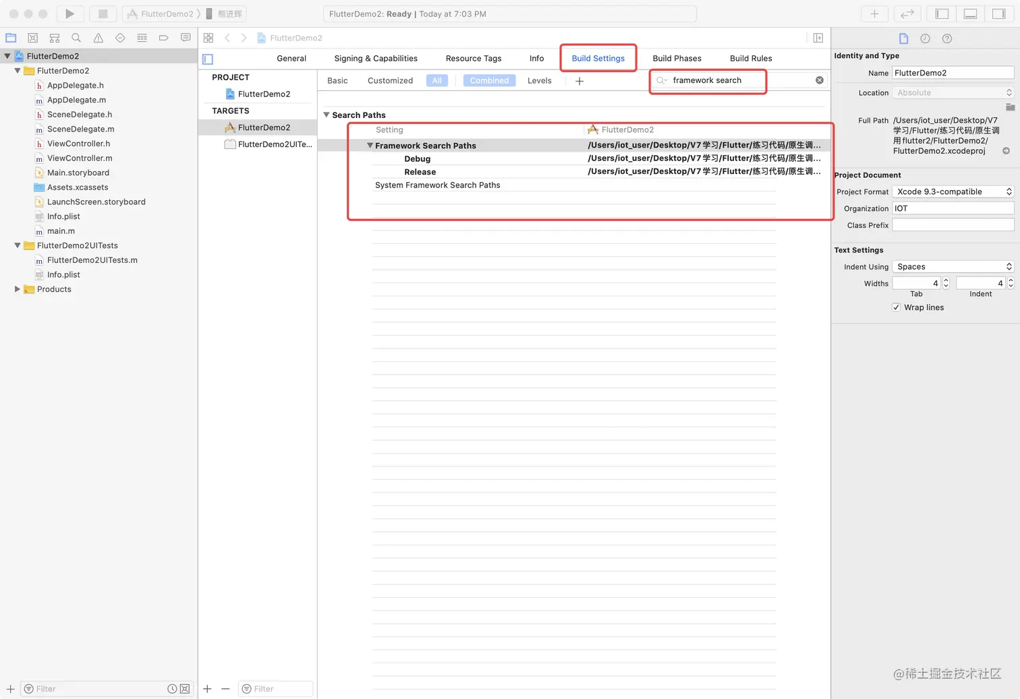The width and height of the screenshot is (1020, 699).
Task: Open the Info tab
Action: (x=537, y=59)
